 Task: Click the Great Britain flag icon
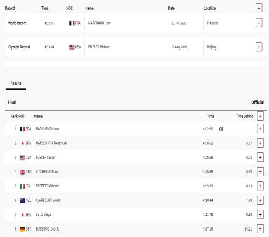coord(23,172)
